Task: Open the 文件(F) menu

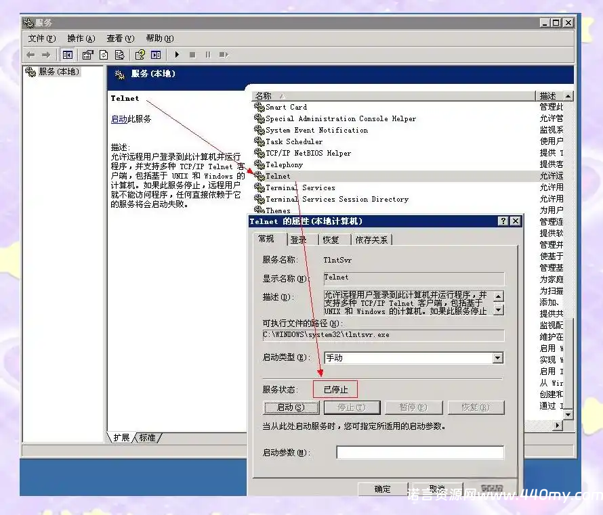Action: tap(42, 39)
